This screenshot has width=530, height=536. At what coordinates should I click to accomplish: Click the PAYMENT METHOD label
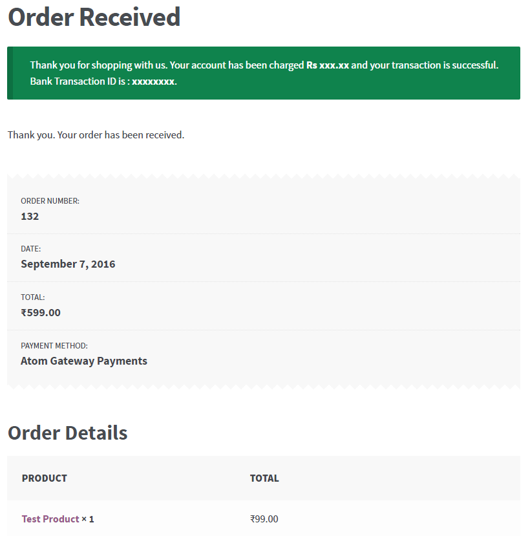click(54, 346)
